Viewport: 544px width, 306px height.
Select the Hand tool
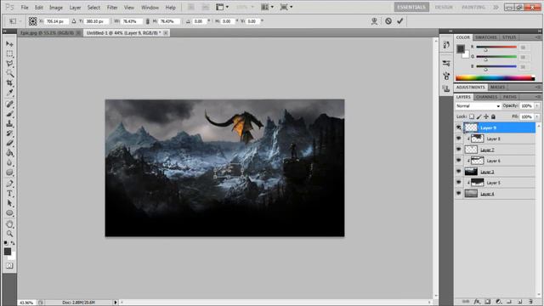[9, 224]
